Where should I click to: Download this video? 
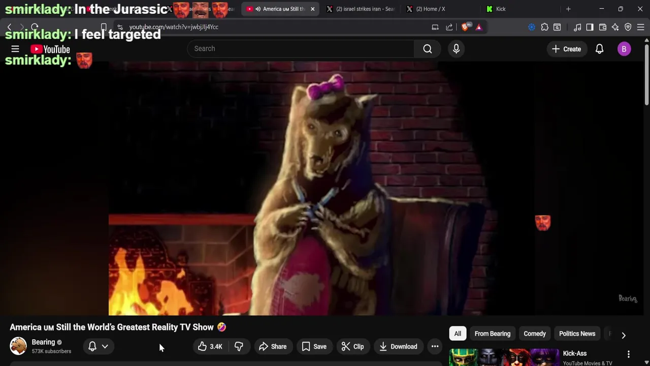coord(398,347)
